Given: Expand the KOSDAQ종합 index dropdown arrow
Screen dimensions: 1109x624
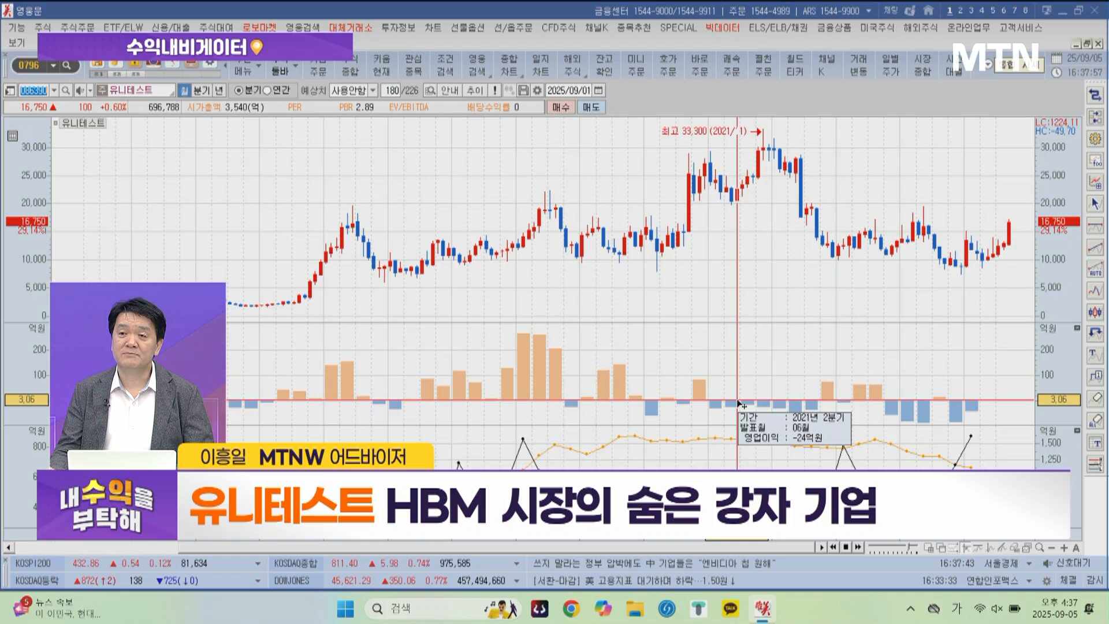Looking at the screenshot, I should [x=516, y=563].
